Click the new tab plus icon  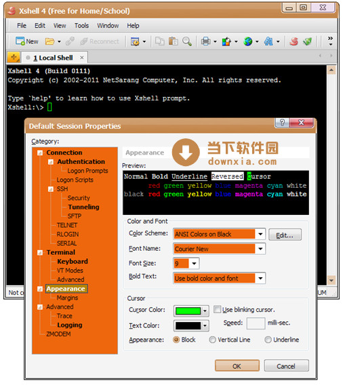click(x=14, y=58)
